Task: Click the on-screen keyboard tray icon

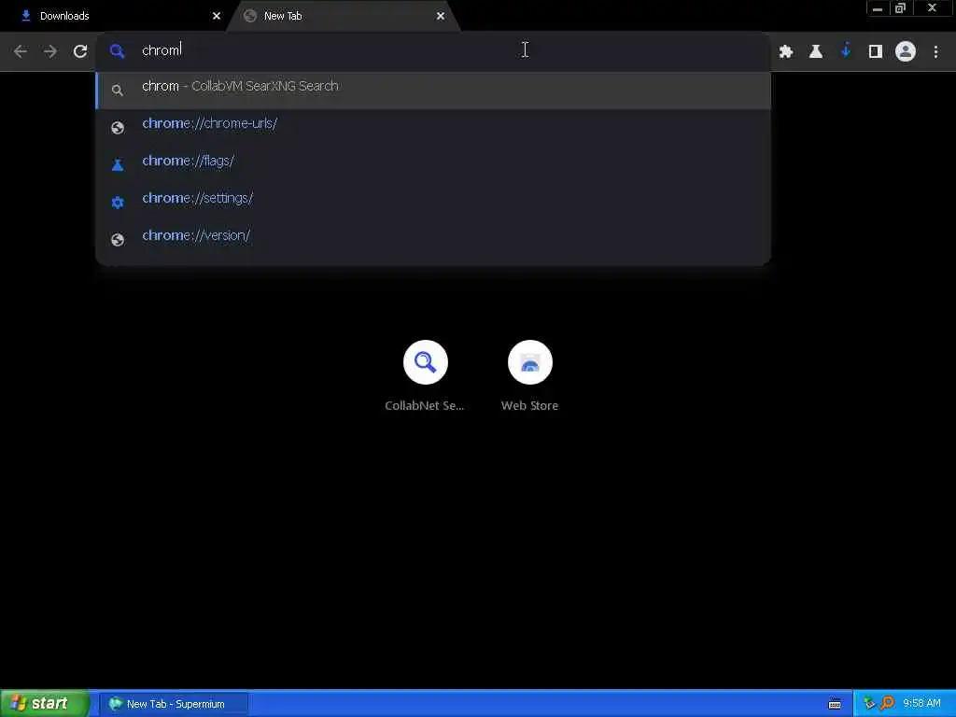Action: pyautogui.click(x=835, y=704)
